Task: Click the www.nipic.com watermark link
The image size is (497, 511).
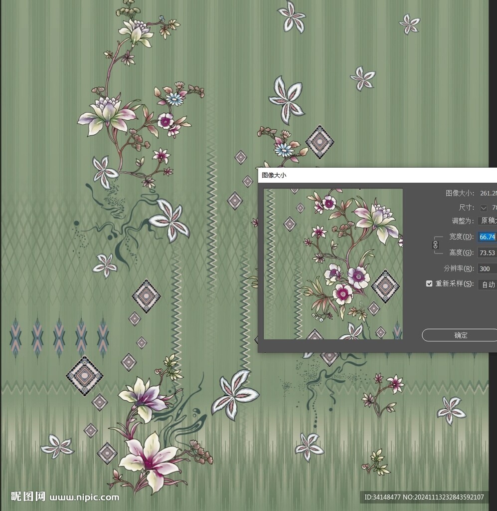Action: (85, 497)
